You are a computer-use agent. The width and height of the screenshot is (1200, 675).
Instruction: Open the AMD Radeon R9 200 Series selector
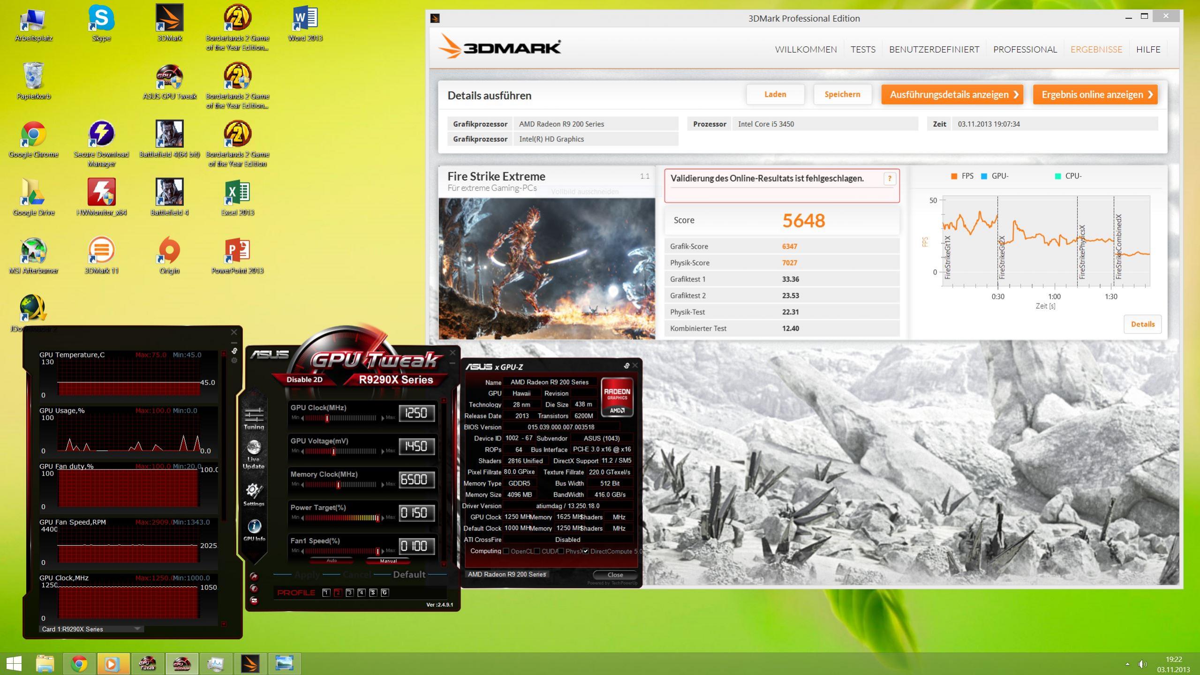[507, 574]
